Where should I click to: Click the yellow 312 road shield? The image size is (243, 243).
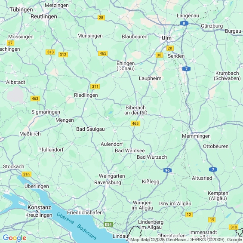(x=63, y=55)
